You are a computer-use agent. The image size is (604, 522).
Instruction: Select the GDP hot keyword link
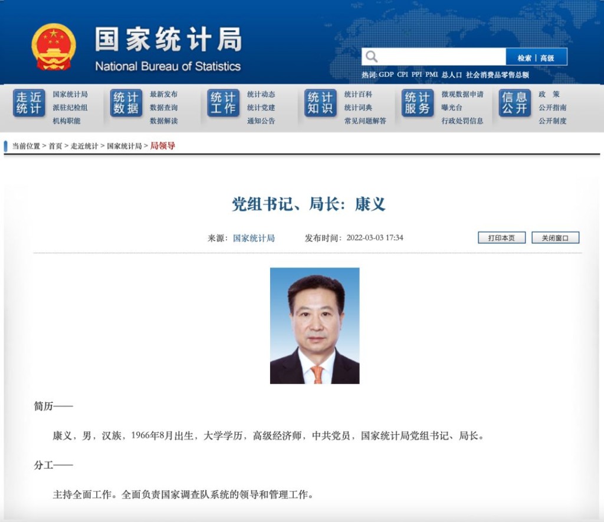[x=386, y=75]
